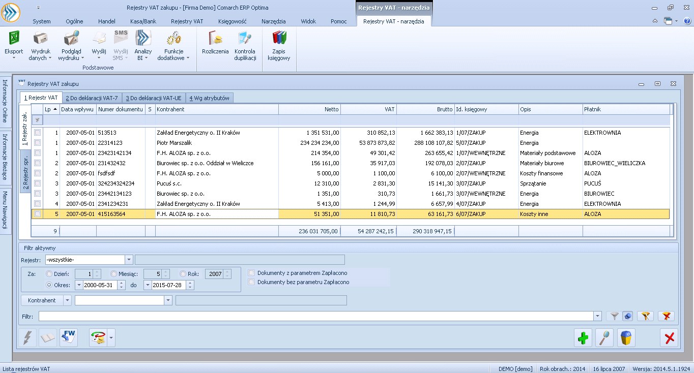Open the Handel ribbon tab
Screen dimensions: 694x373
tap(106, 21)
